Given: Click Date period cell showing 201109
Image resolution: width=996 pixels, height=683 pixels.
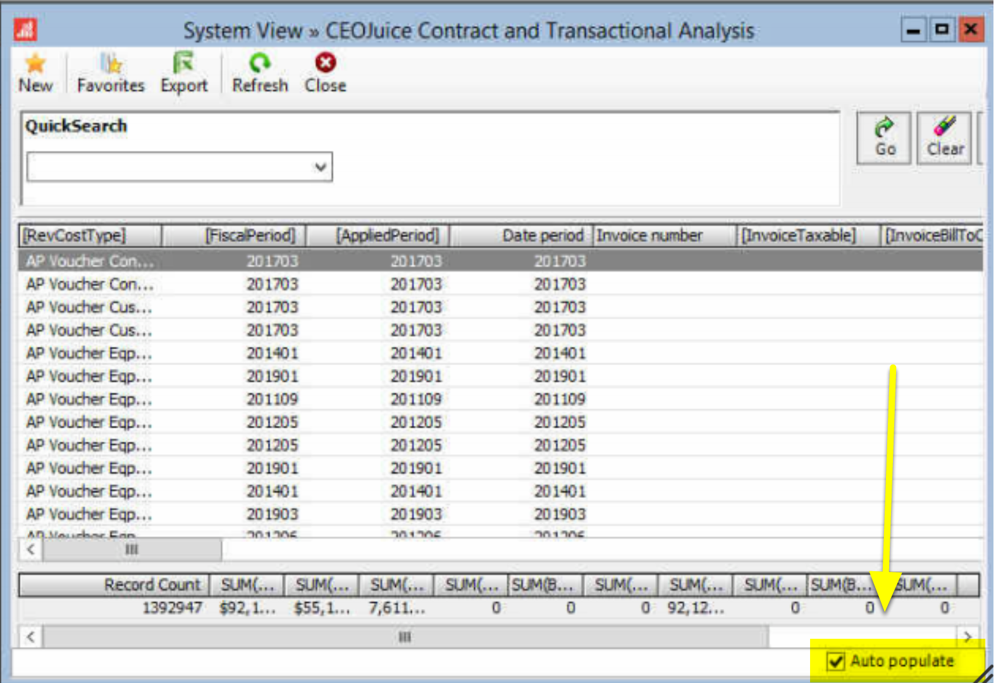Looking at the screenshot, I should pos(560,399).
